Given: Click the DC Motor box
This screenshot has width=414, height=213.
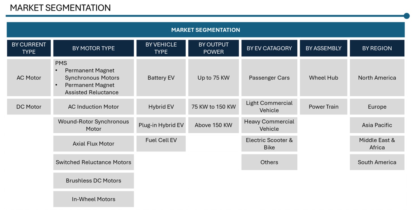Looking at the screenshot, I should tap(29, 107).
